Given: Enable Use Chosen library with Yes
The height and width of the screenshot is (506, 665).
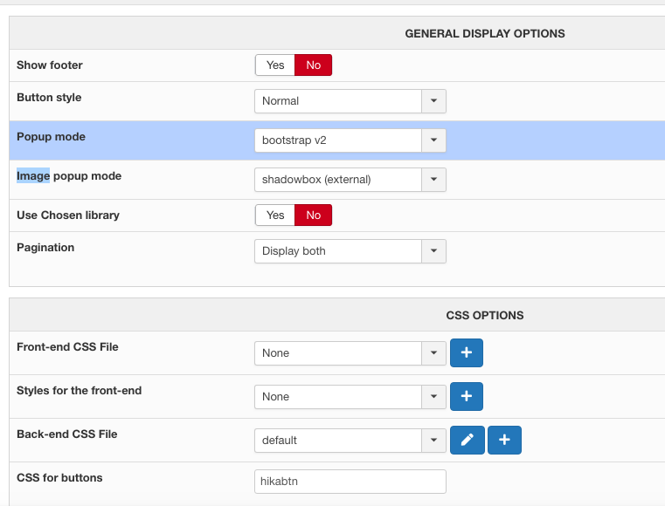Looking at the screenshot, I should (275, 215).
